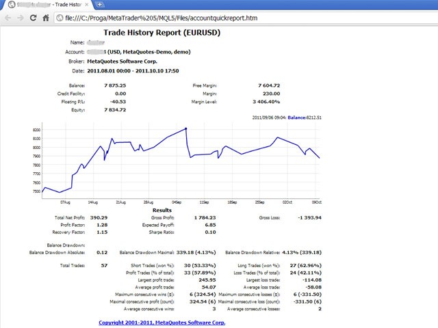
Task: Click the Results section heading
Action: click(162, 210)
